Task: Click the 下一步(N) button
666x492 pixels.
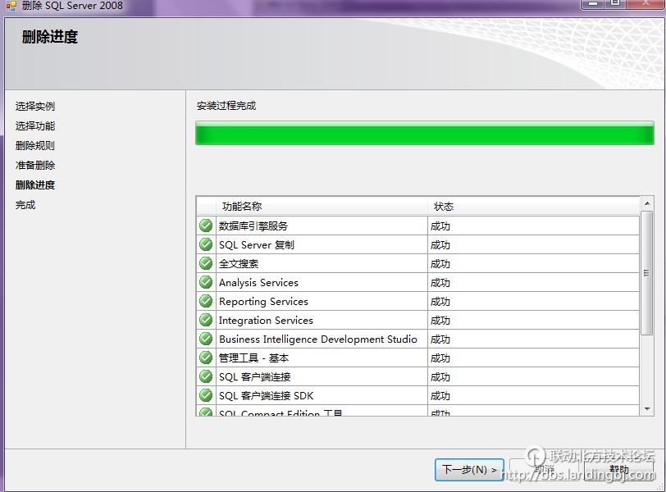Action: [468, 470]
